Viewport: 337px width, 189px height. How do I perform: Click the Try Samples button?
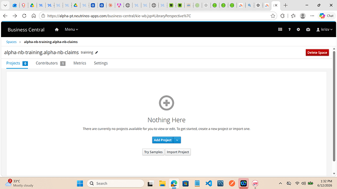153,152
